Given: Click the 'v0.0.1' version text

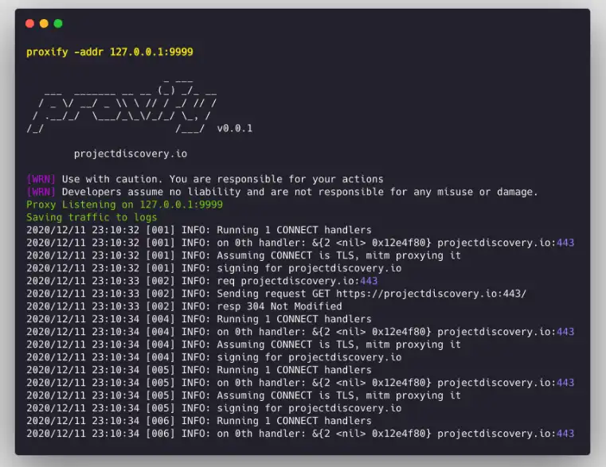Looking at the screenshot, I should click(235, 128).
